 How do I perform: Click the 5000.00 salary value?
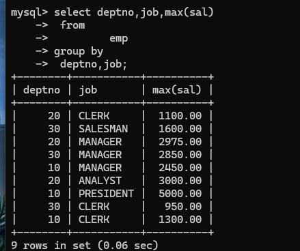click(180, 194)
